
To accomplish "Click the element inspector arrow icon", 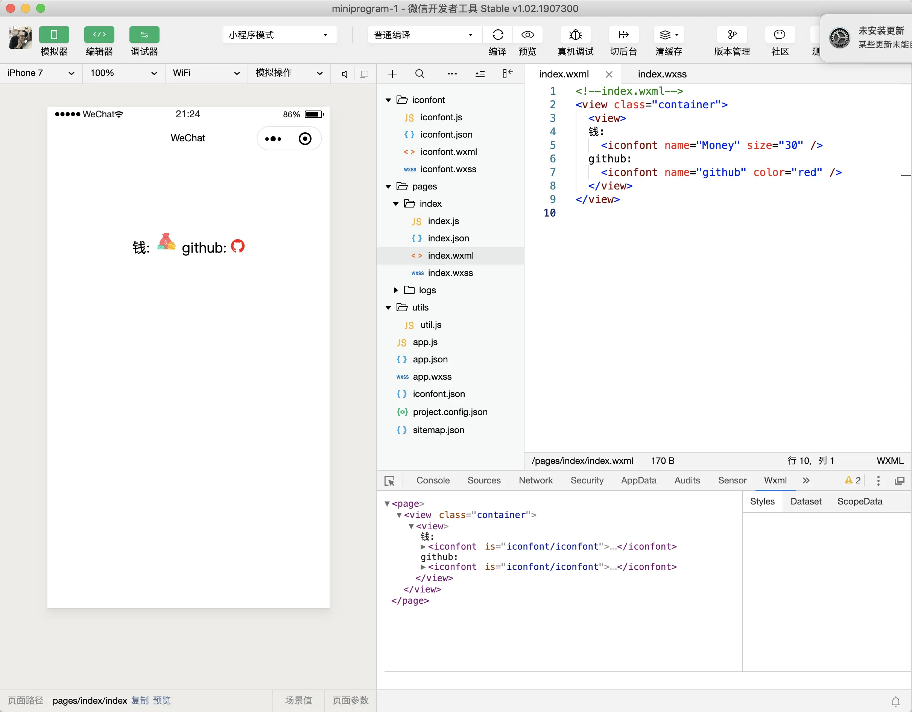I will [x=389, y=481].
